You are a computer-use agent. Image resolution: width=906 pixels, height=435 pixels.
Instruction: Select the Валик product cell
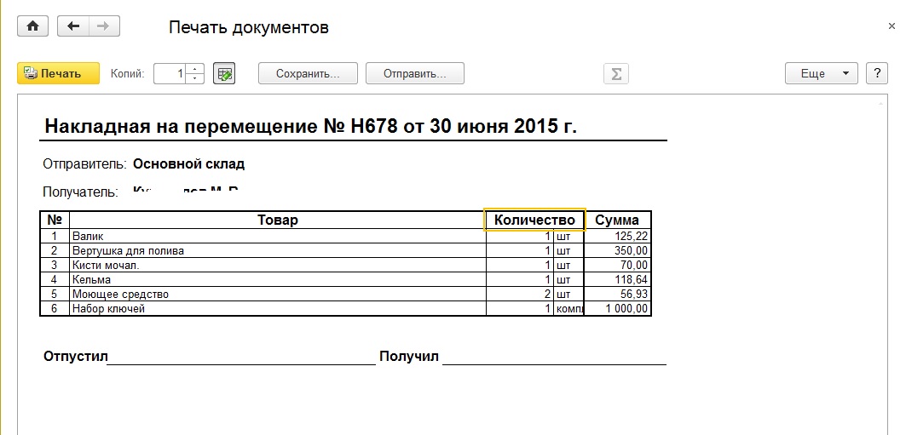[x=277, y=236]
